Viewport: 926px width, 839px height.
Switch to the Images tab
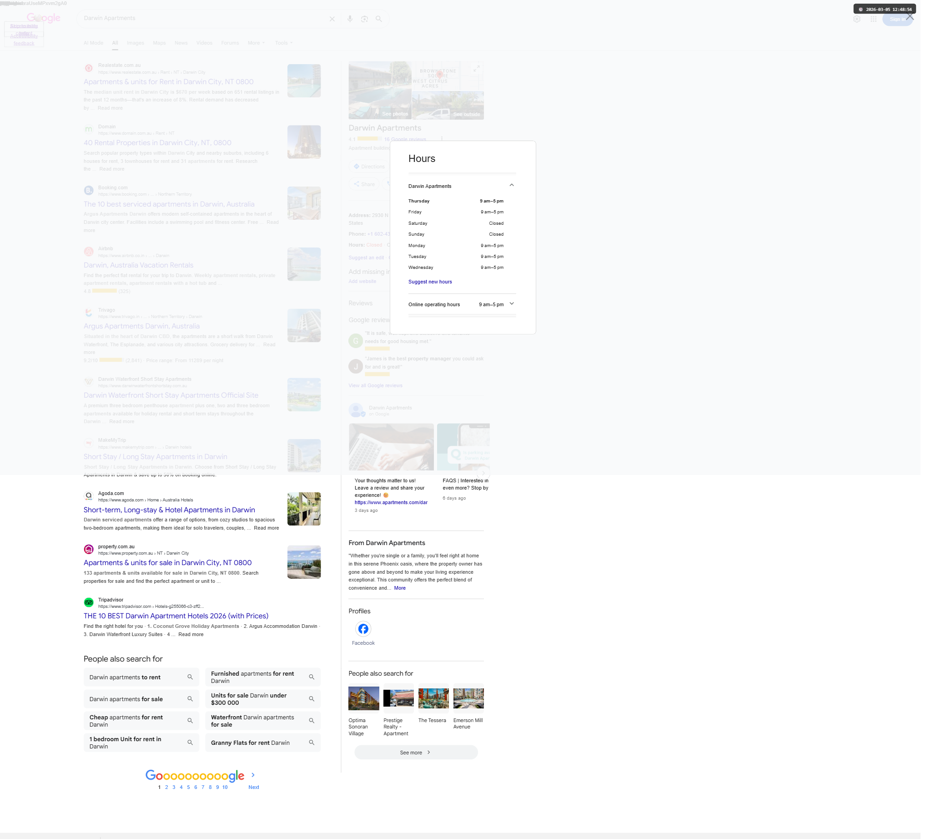pyautogui.click(x=136, y=43)
